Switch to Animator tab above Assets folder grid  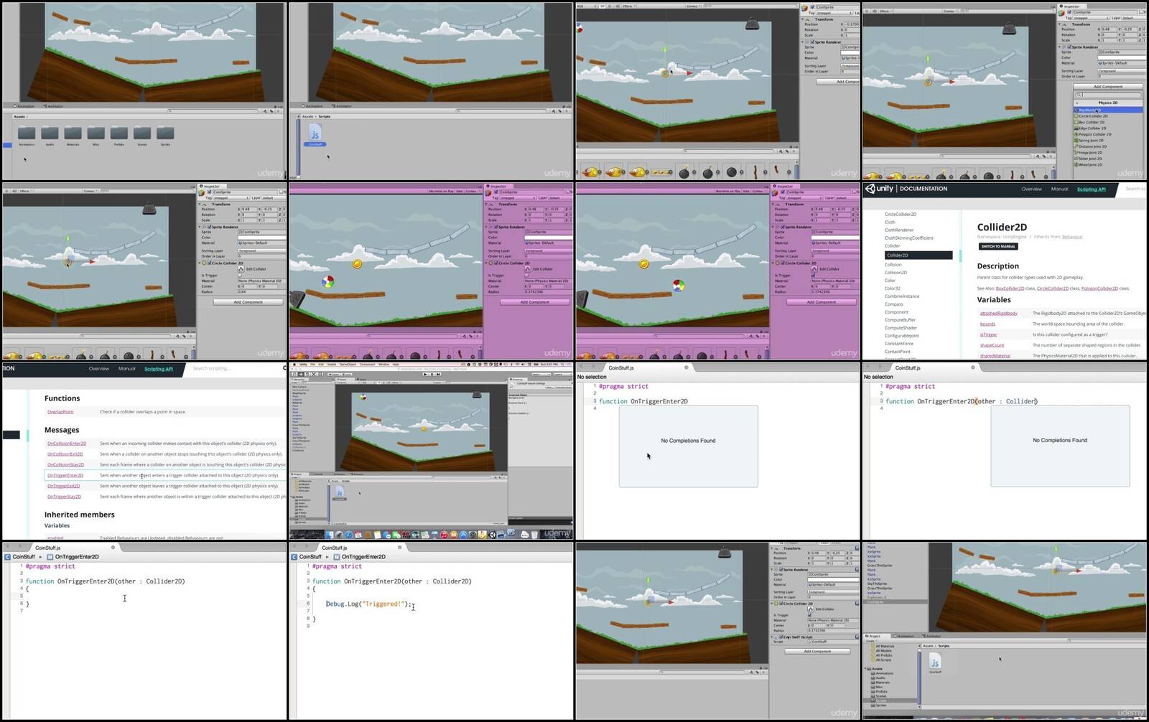click(x=54, y=106)
